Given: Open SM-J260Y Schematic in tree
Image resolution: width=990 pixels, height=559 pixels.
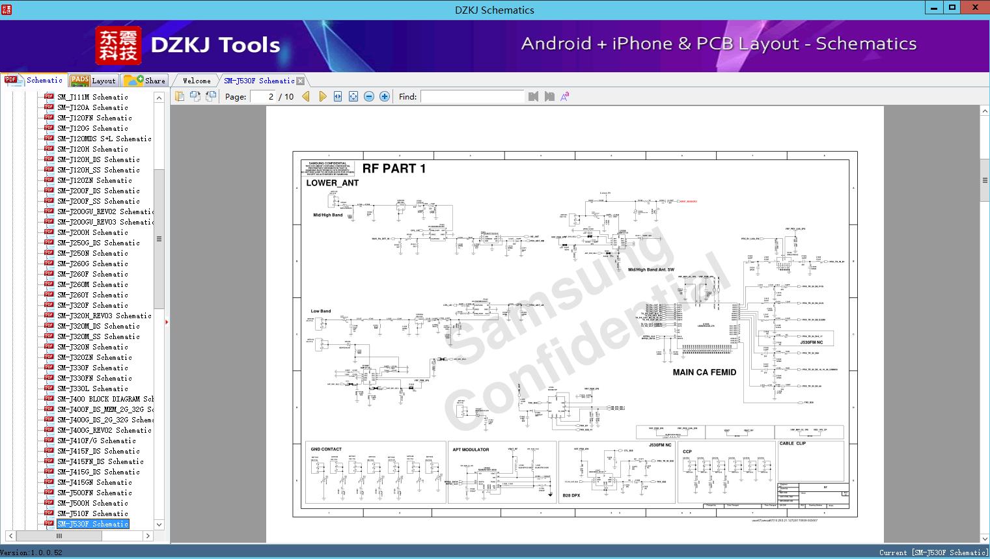Looking at the screenshot, I should [92, 295].
